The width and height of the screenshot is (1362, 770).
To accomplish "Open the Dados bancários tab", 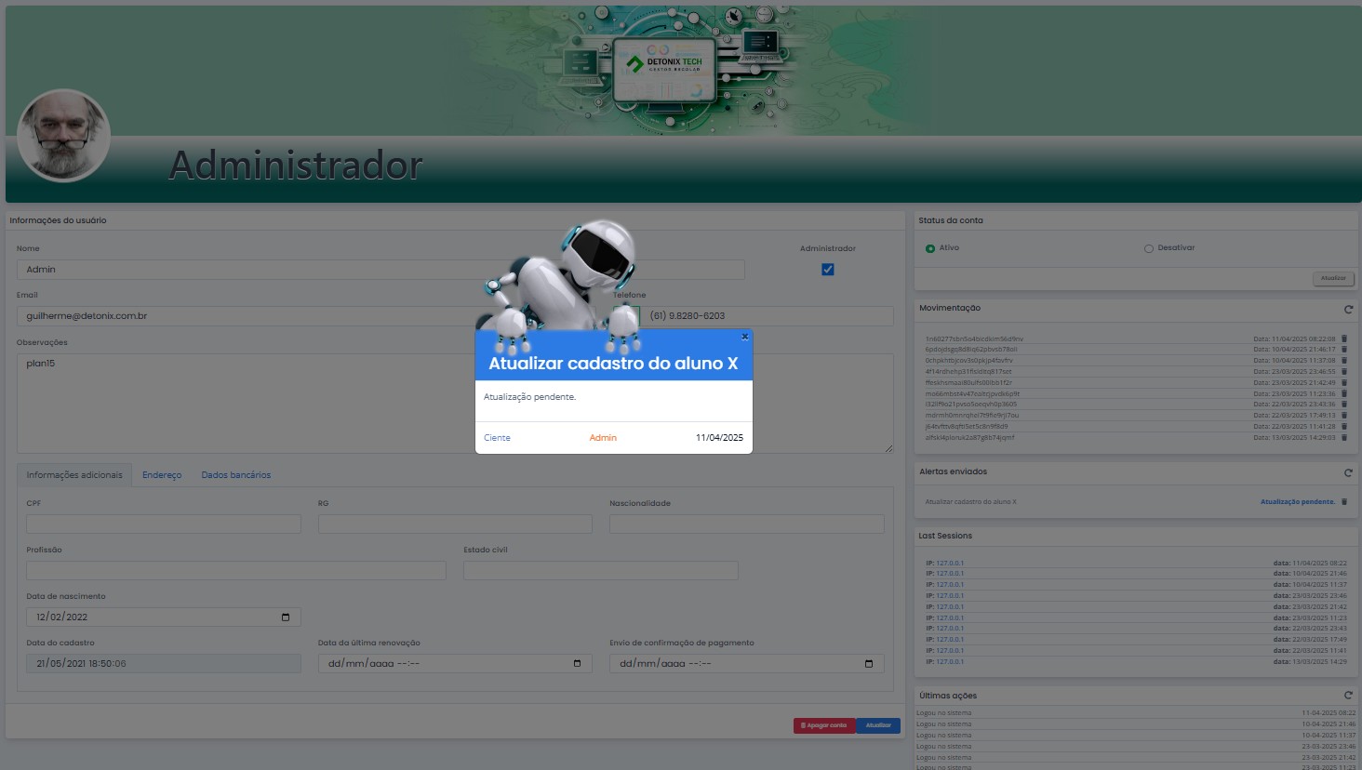I will coord(236,475).
